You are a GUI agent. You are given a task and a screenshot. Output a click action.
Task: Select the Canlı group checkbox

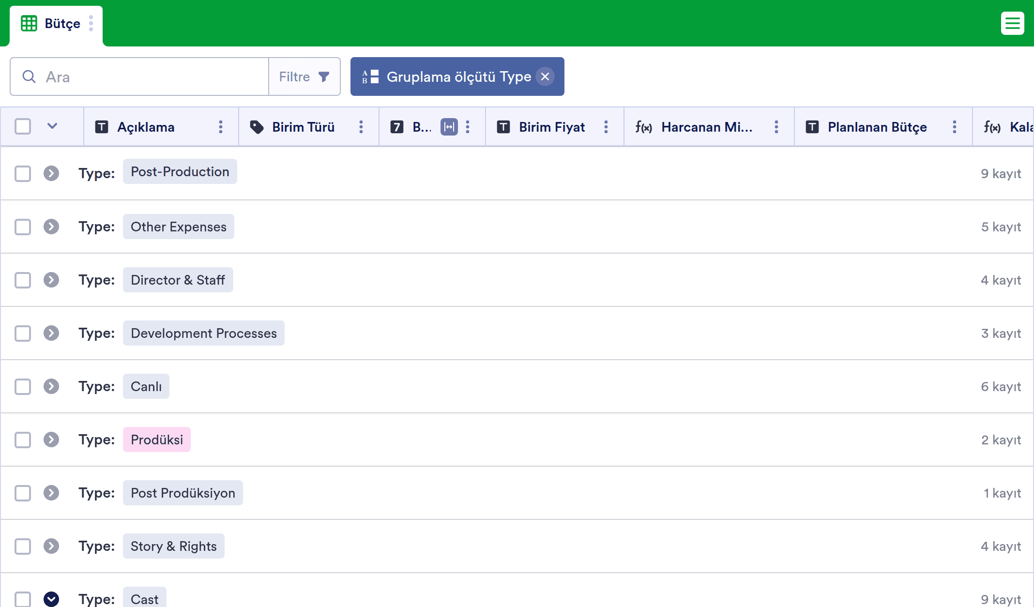pyautogui.click(x=23, y=386)
